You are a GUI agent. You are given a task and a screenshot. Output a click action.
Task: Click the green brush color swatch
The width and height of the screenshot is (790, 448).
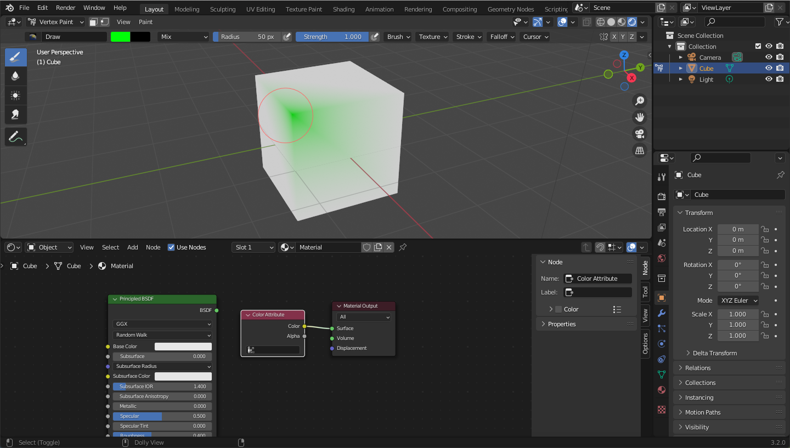click(x=121, y=37)
